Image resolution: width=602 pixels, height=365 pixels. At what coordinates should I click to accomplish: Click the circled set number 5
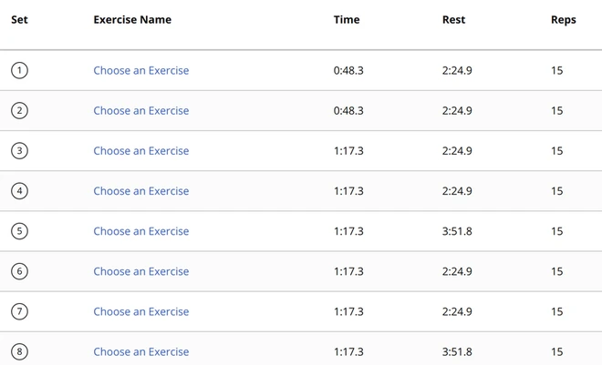(19, 231)
